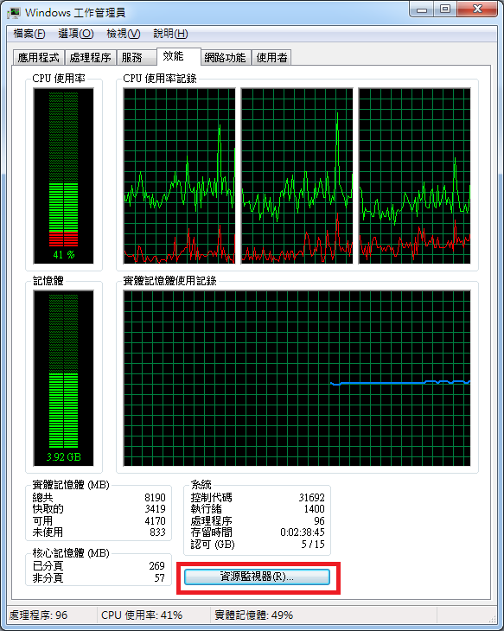504x631 pixels.
Task: Maximize the Task Manager window
Action: click(445, 10)
